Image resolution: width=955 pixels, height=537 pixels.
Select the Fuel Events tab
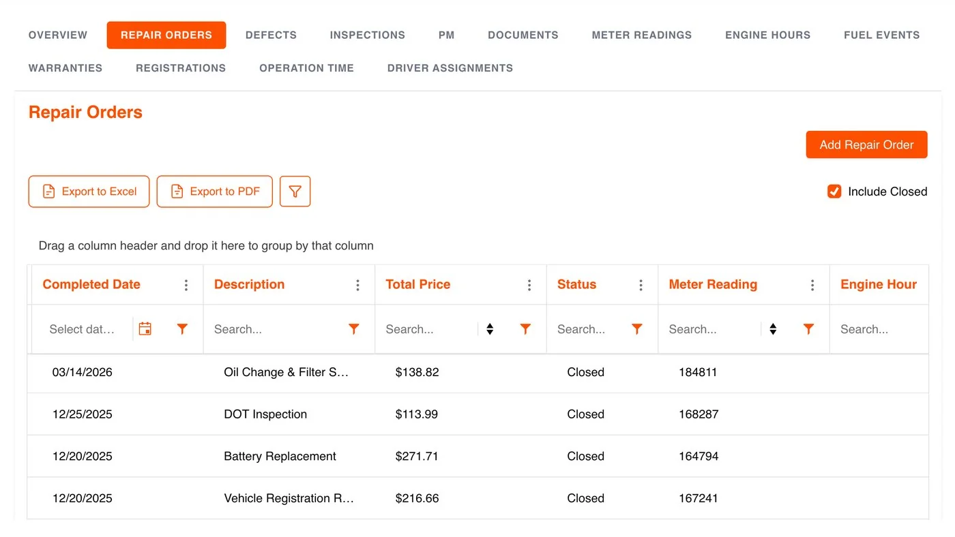point(882,35)
